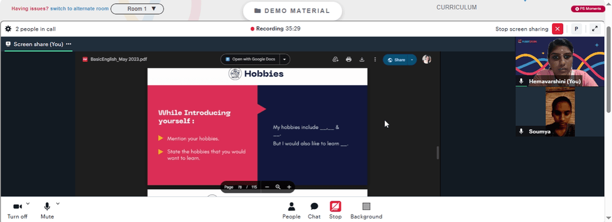This screenshot has height=222, width=612.
Task: Click the Demo Material button
Action: coord(293,11)
